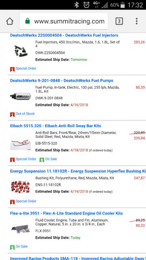
Task: Open DeatschWerks 22S0004504 Fuel Injectors link
Action: [x=64, y=35]
